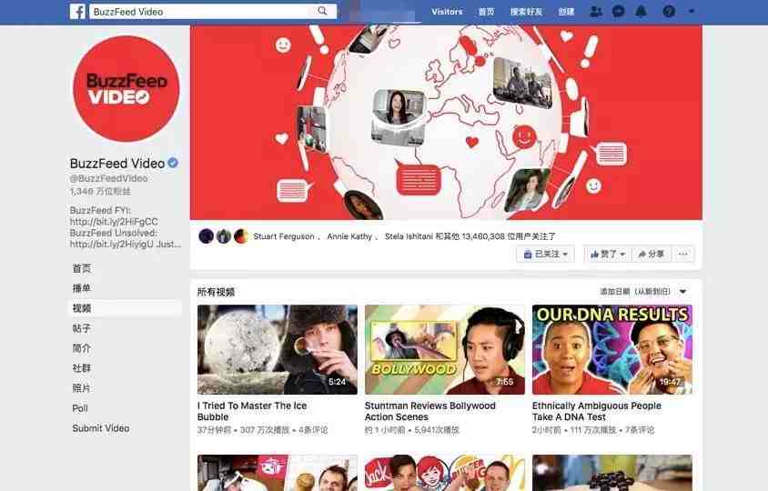Click the 分享 share button

coord(651,254)
